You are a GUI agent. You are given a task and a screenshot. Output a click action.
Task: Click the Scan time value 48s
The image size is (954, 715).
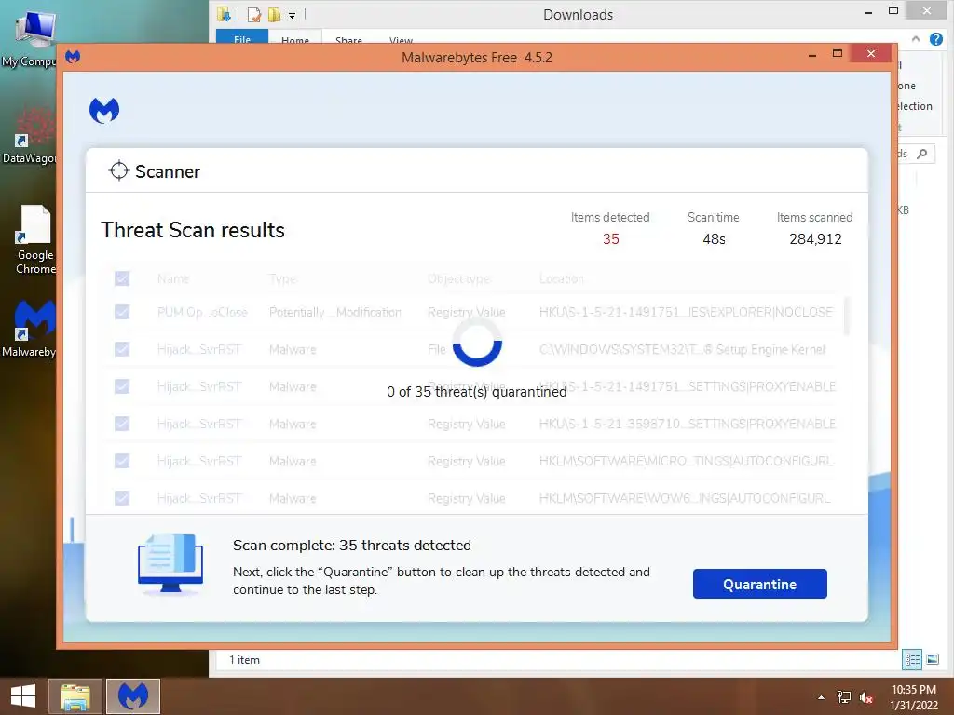pyautogui.click(x=714, y=239)
